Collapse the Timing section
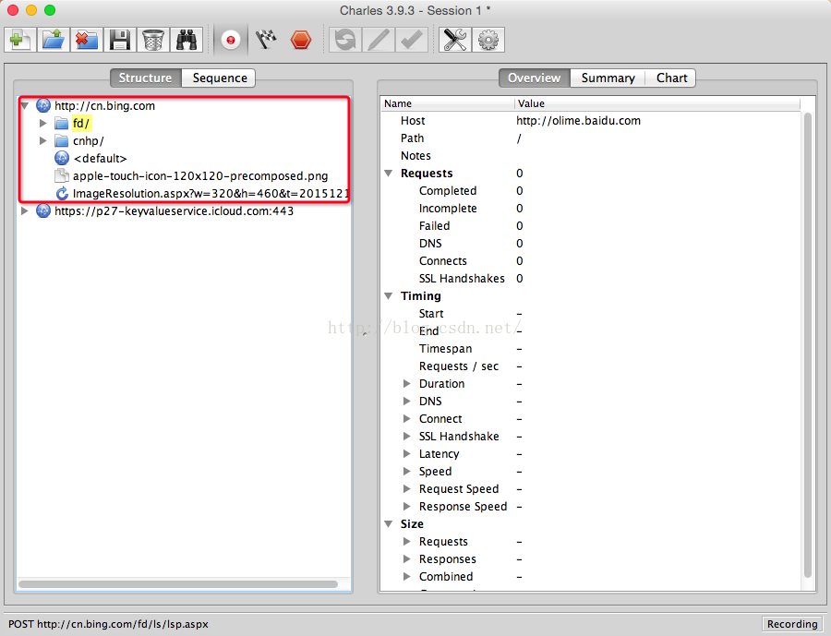Viewport: 831px width, 636px height. pos(389,295)
